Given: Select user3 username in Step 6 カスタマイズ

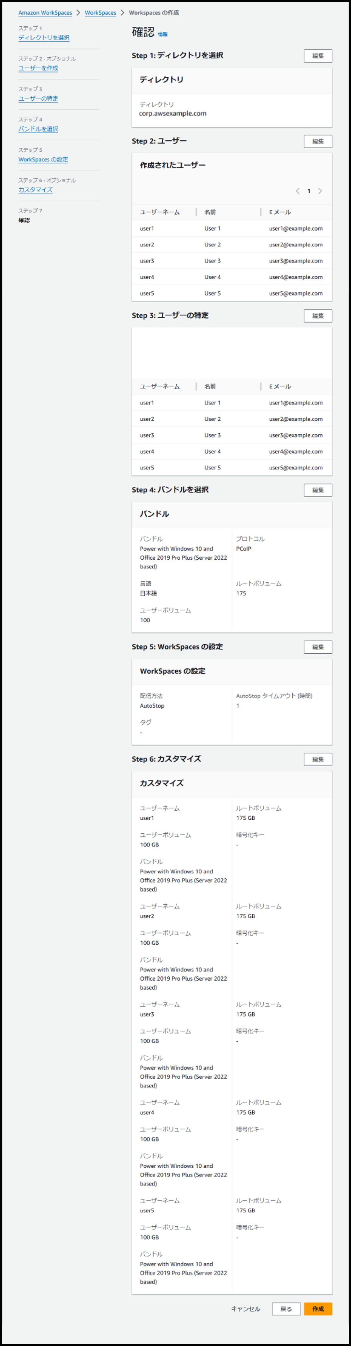Looking at the screenshot, I should 147,1014.
